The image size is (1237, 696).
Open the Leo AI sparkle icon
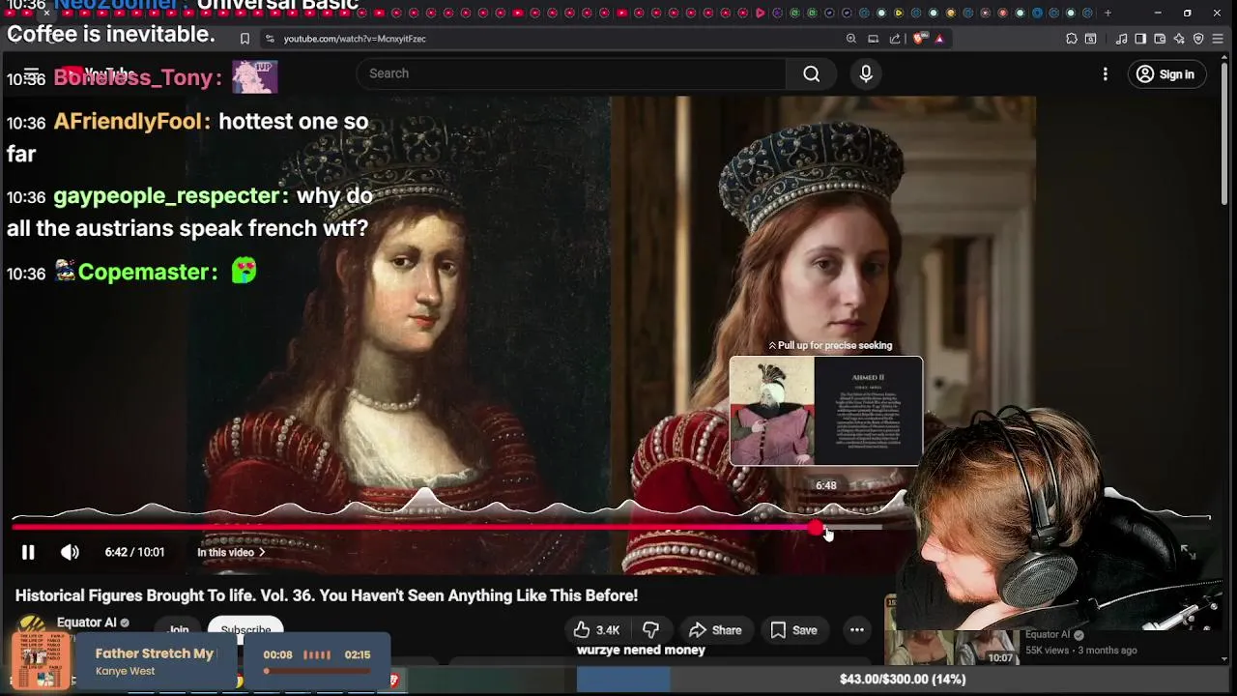[1179, 39]
